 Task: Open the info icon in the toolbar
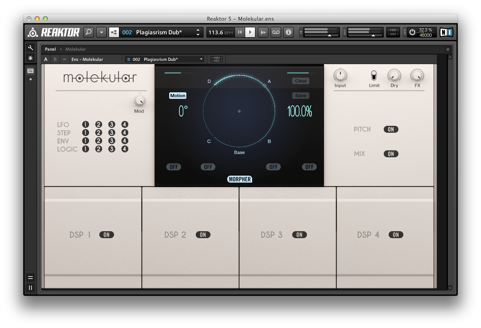pos(289,32)
